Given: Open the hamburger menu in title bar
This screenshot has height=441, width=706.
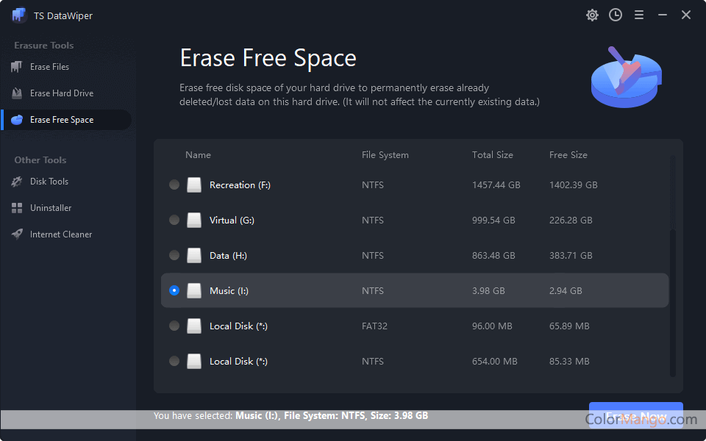Looking at the screenshot, I should [639, 15].
